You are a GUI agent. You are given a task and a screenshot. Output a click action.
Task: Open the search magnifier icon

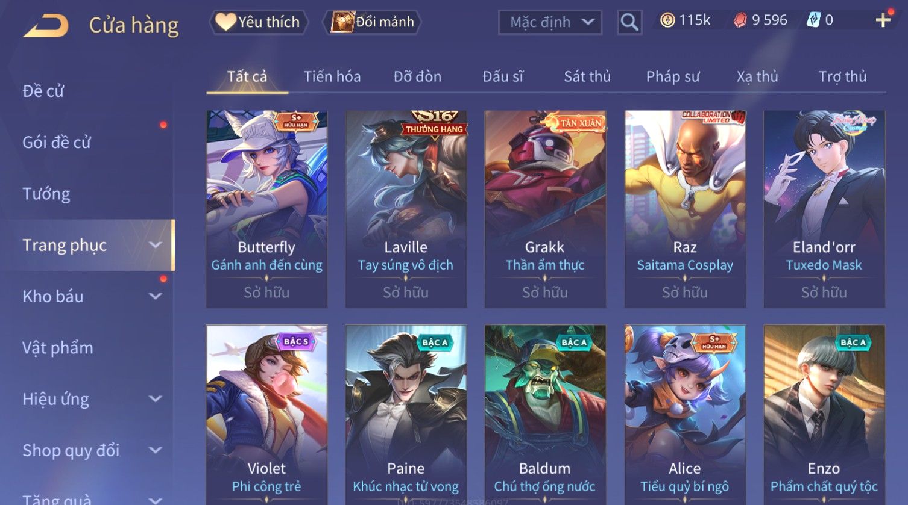click(x=629, y=22)
